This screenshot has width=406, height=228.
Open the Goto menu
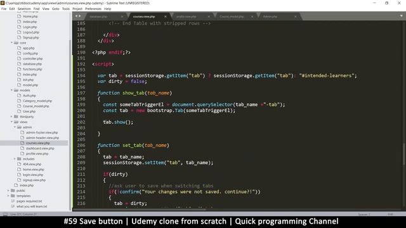56,9
